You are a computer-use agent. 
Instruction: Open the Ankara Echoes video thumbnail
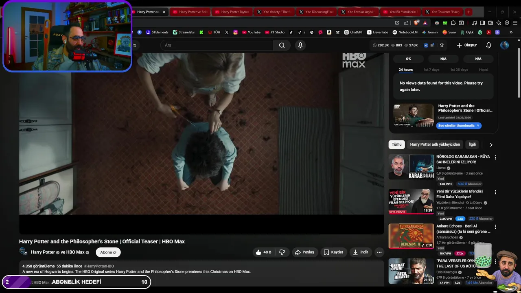[411, 236]
